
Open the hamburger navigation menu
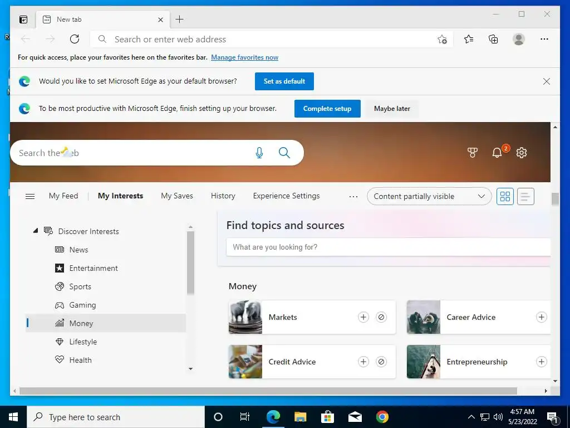click(30, 196)
